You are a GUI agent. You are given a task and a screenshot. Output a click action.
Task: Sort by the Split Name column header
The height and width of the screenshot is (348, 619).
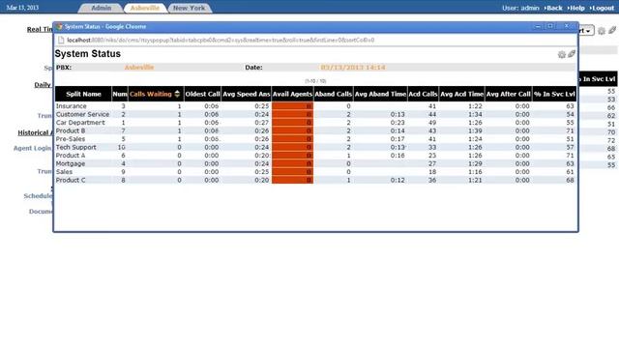(x=83, y=94)
